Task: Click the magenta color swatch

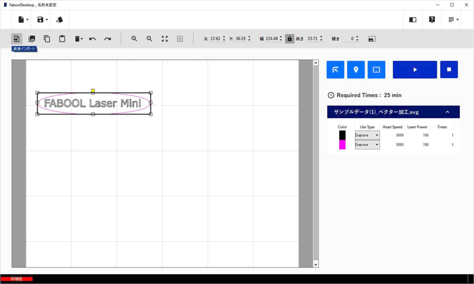Action: click(342, 145)
